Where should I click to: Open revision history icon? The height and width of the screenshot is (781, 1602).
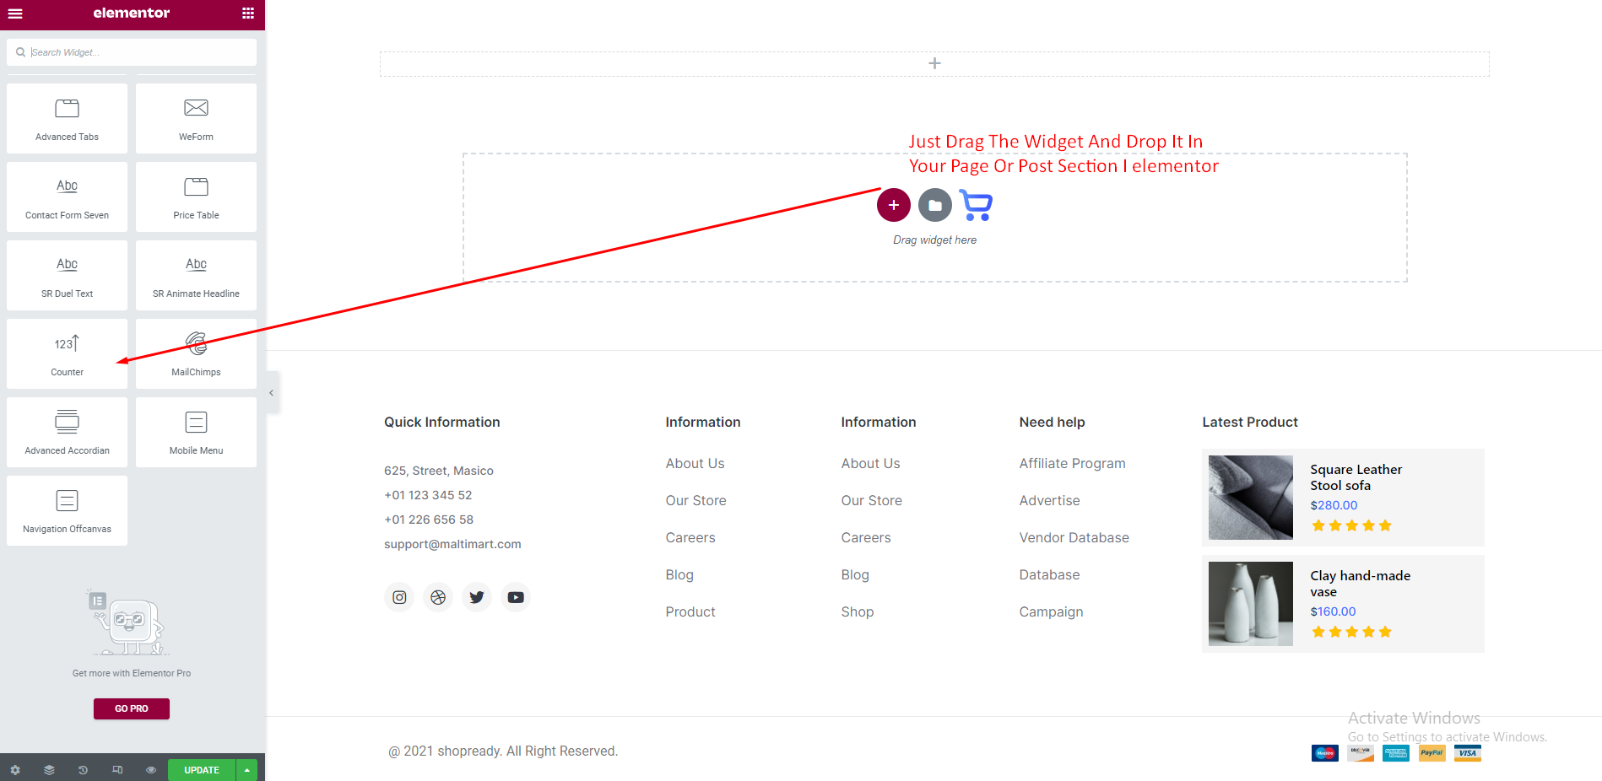coord(83,770)
